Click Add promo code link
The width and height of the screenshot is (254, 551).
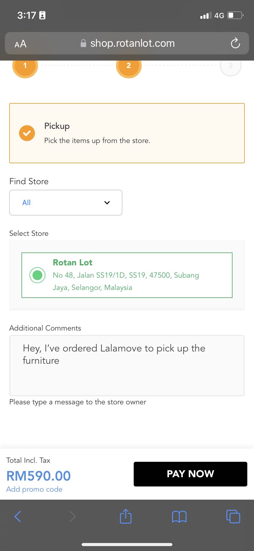click(x=34, y=489)
